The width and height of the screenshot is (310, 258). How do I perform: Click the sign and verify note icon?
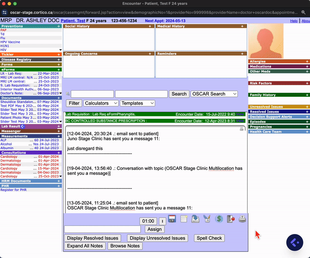click(207, 219)
